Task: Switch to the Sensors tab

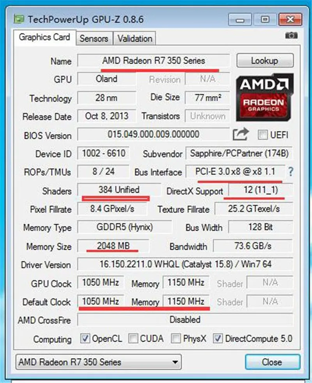Action: pos(94,39)
